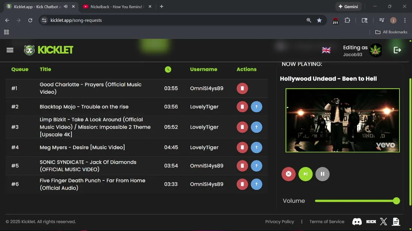This screenshot has width=412, height=231.
Task: Move SONIC SYNDICATE song up in queue
Action: pos(257,166)
